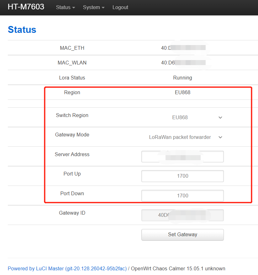Click the caret arrow beside System menu
Screen dimensions: 258x275
tap(103, 8)
